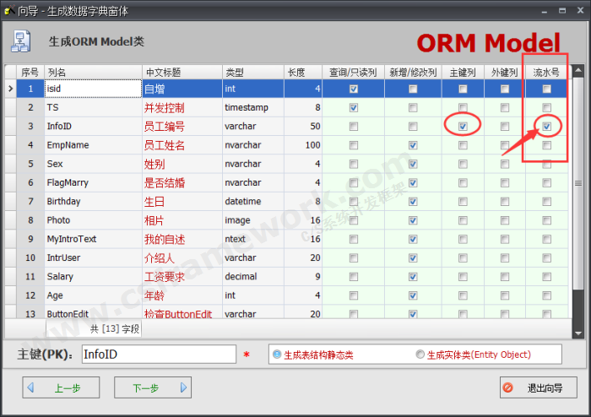This screenshot has height=417, width=591.
Task: Click the row indicator arrow beside row 1
Action: click(x=10, y=89)
